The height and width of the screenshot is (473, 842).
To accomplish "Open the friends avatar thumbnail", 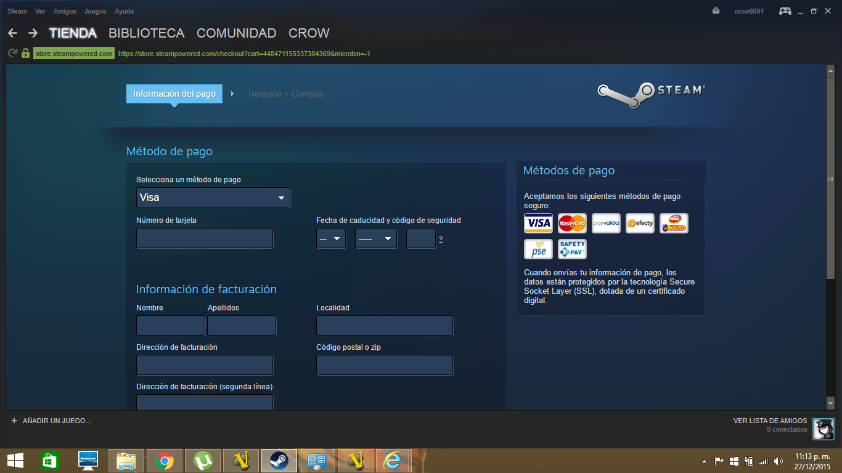I will (824, 429).
